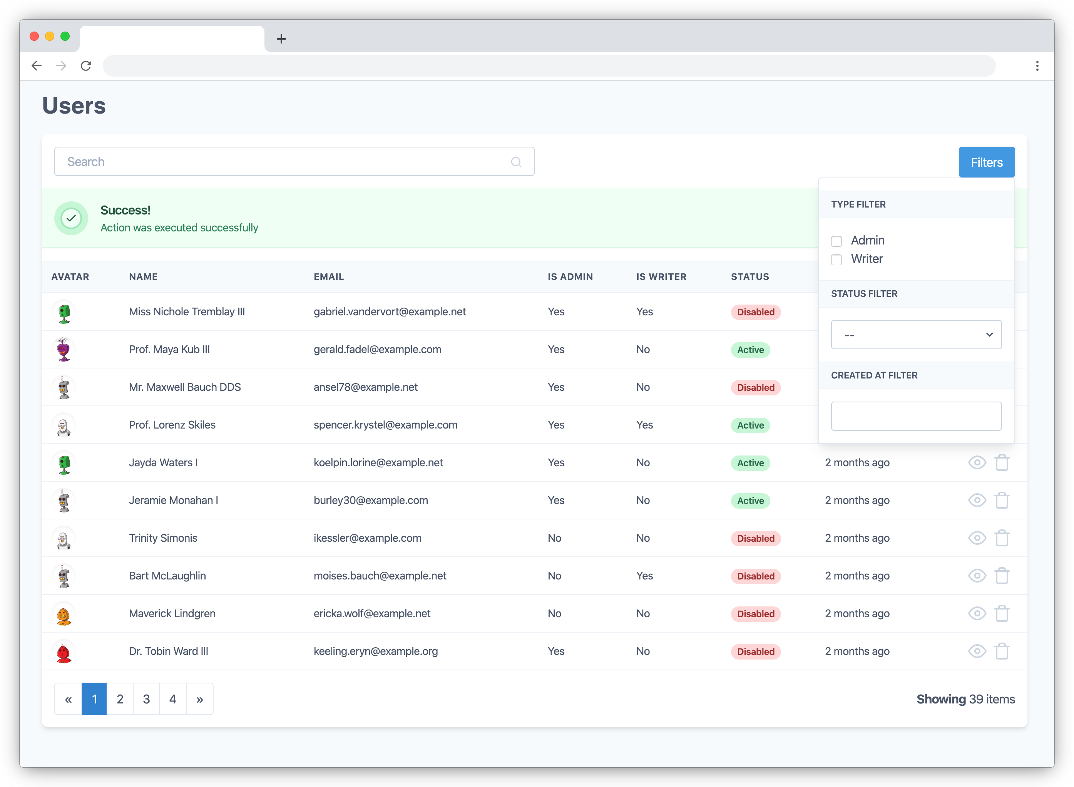The image size is (1074, 787).
Task: Delete Dr. Tobin Ward III trash icon
Action: point(1002,651)
